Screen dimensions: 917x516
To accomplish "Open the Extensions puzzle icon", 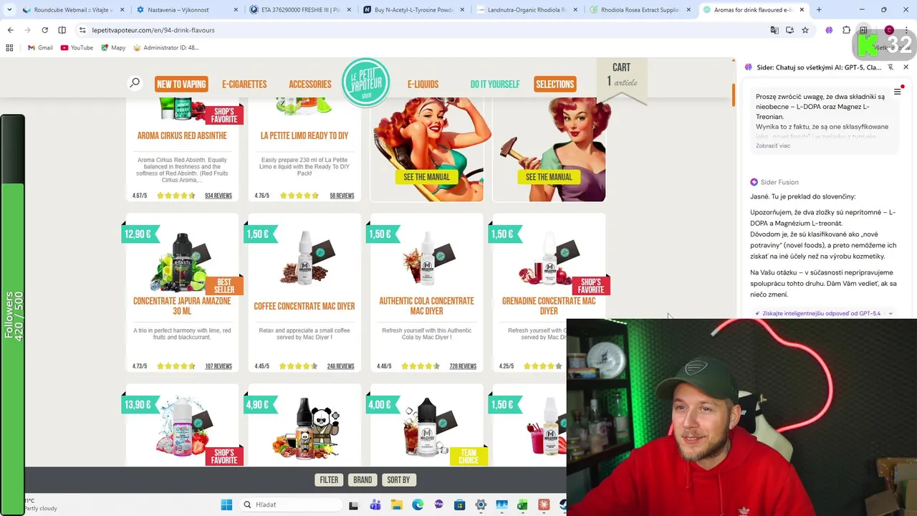I will pos(846,30).
